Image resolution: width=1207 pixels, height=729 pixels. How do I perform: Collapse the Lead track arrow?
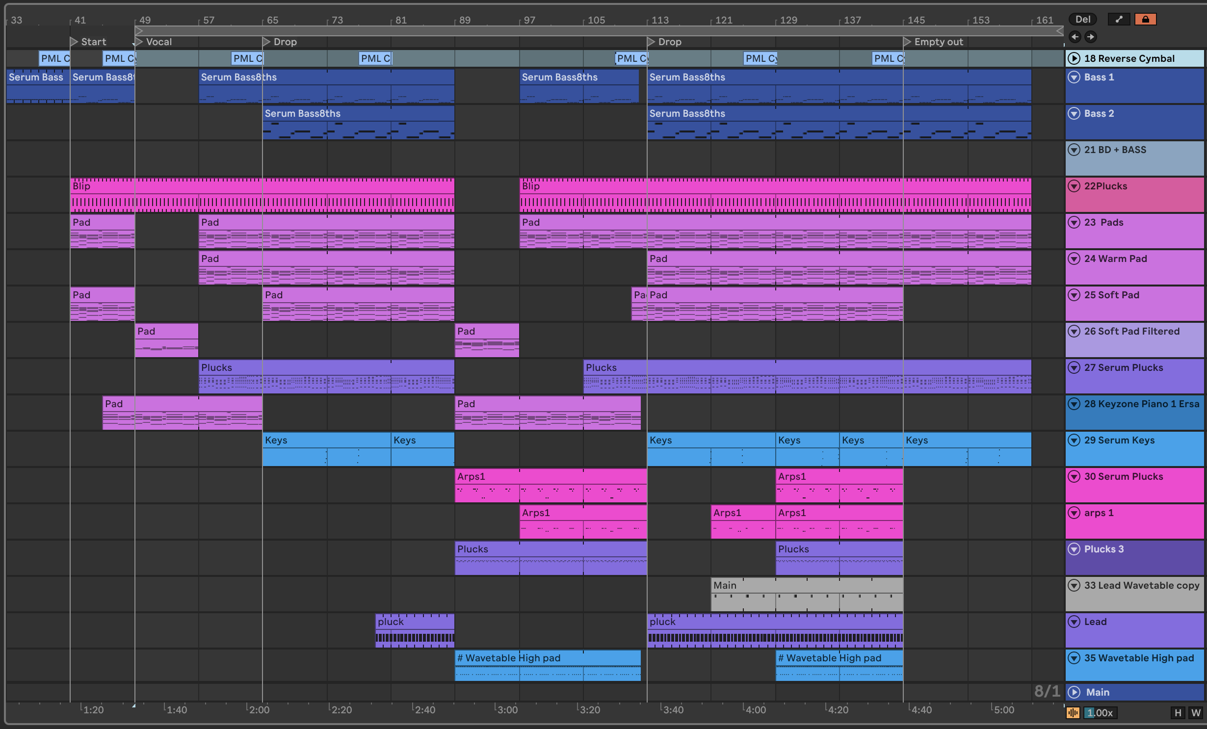click(1074, 622)
